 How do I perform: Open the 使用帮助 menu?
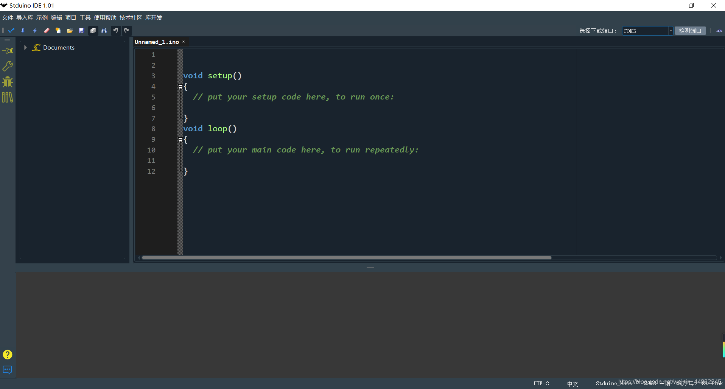click(105, 18)
